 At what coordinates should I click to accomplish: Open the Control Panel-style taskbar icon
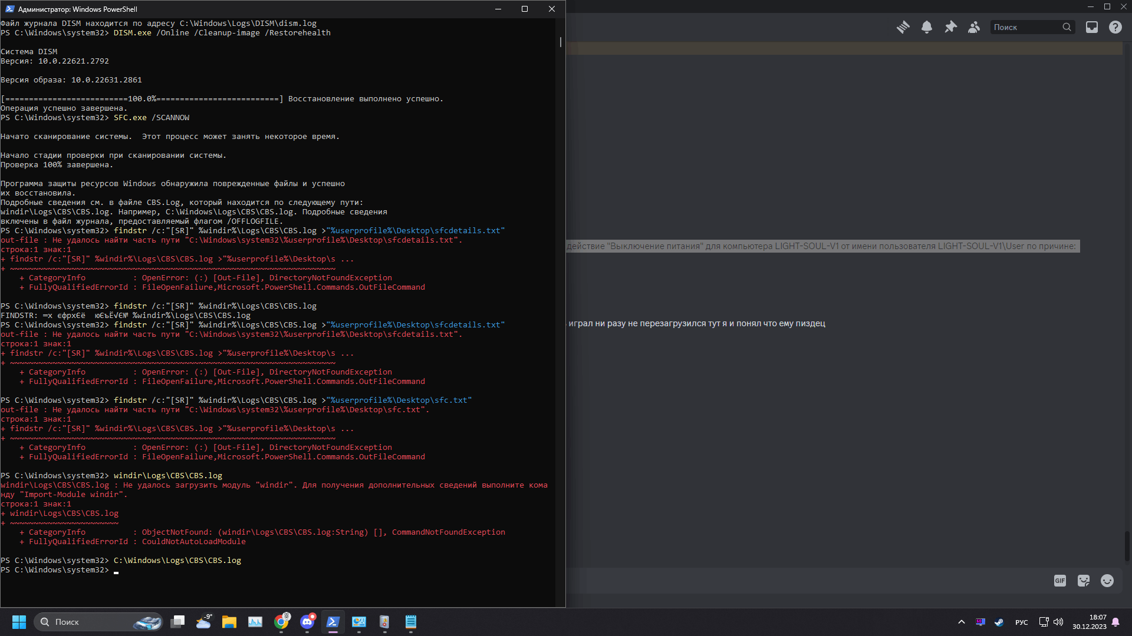(x=359, y=622)
